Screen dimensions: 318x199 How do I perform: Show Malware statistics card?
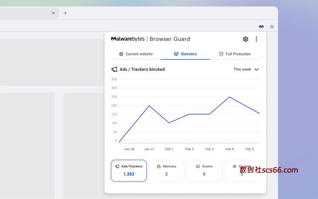(166, 171)
